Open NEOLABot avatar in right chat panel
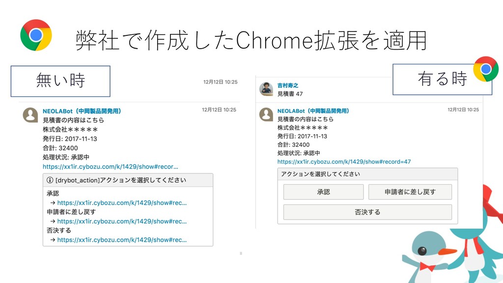 point(266,114)
